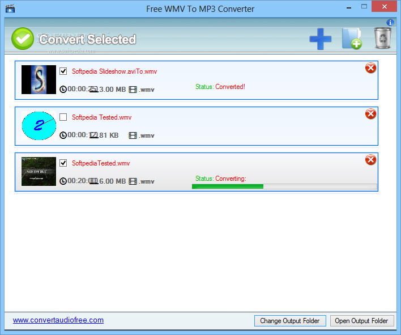Click the Status: Converted! text
The height and width of the screenshot is (335, 401).
[220, 87]
